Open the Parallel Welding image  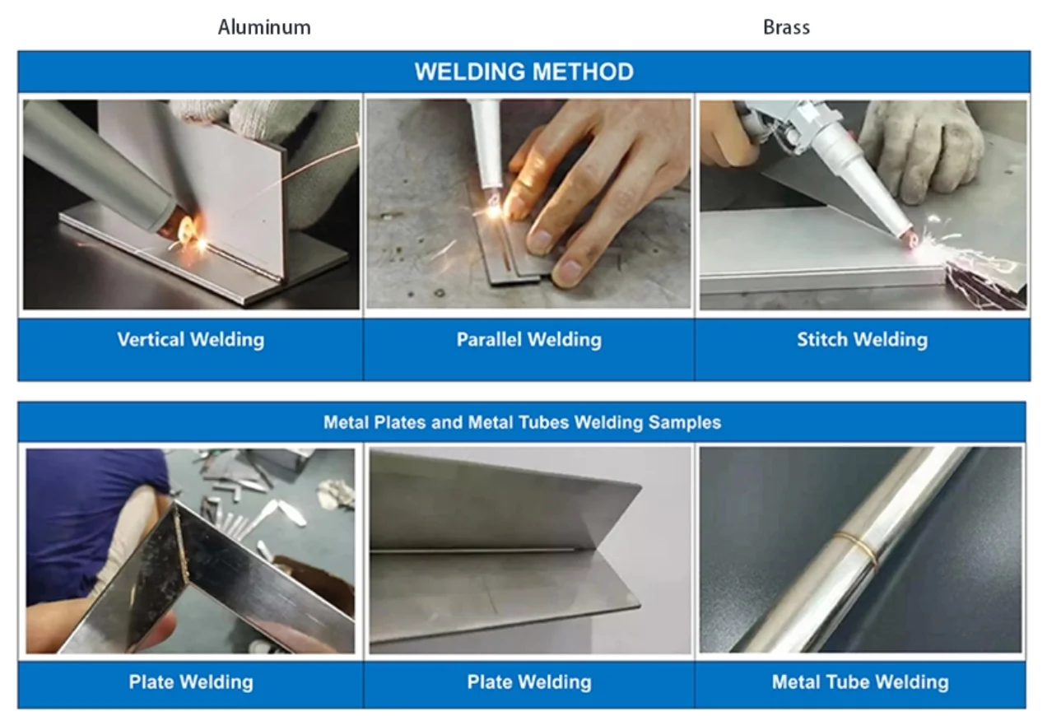528,204
